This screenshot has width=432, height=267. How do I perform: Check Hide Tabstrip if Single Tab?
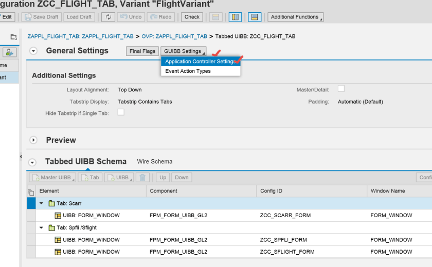point(121,112)
